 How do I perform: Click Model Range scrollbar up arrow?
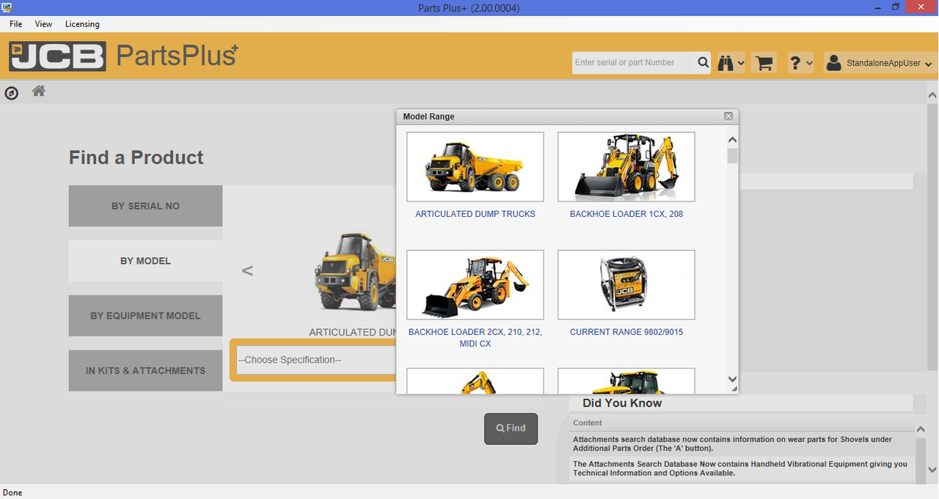tap(732, 140)
